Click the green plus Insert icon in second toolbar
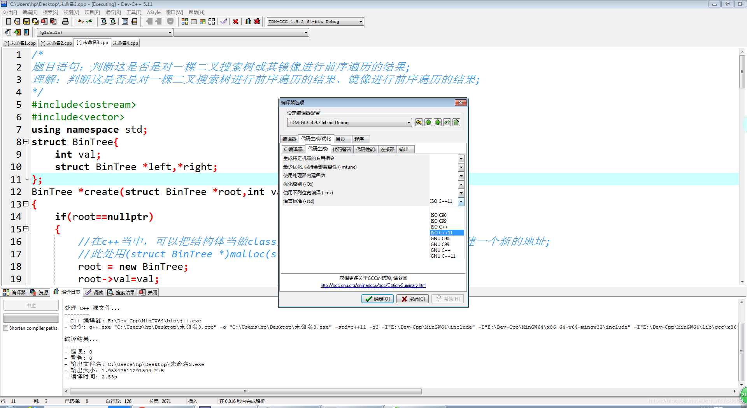 [x=18, y=32]
